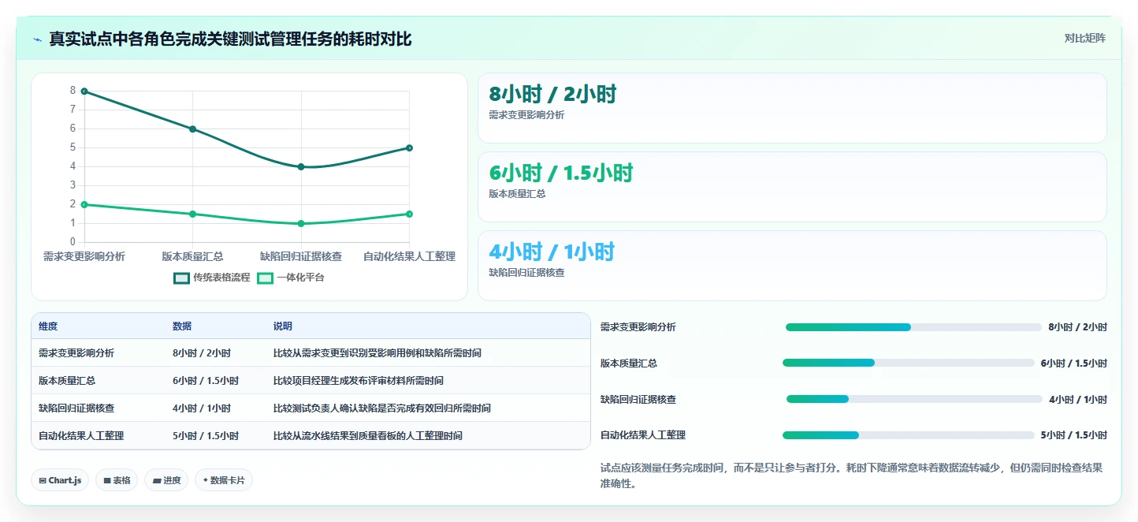Click the 4小时 / 1小时 table cell
The width and height of the screenshot is (1138, 522).
216,408
